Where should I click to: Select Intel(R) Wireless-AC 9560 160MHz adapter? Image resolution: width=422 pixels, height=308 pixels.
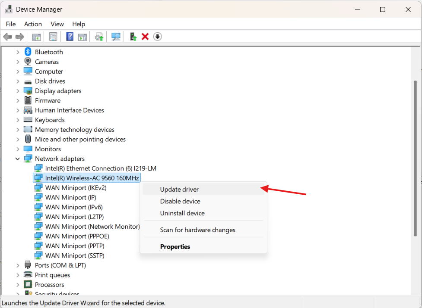coord(92,178)
